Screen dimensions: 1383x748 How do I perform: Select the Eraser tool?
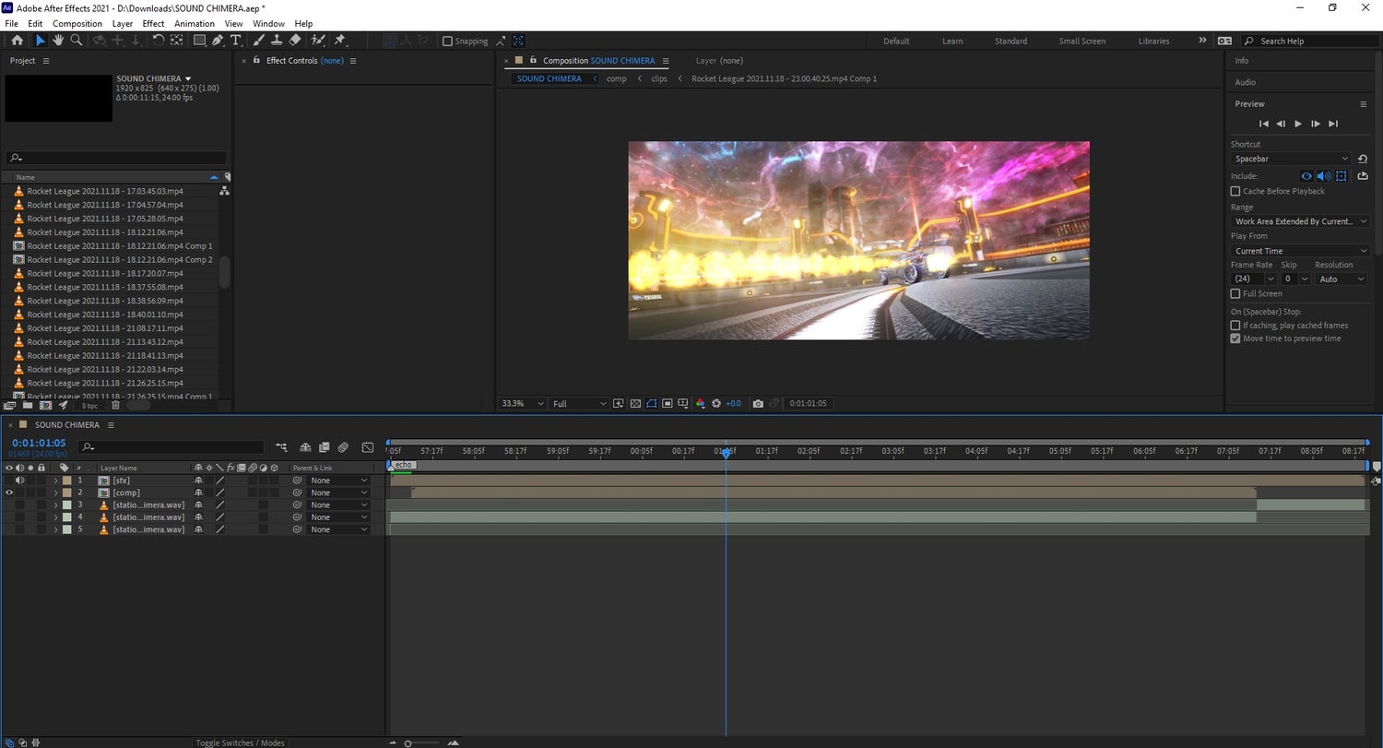click(295, 41)
